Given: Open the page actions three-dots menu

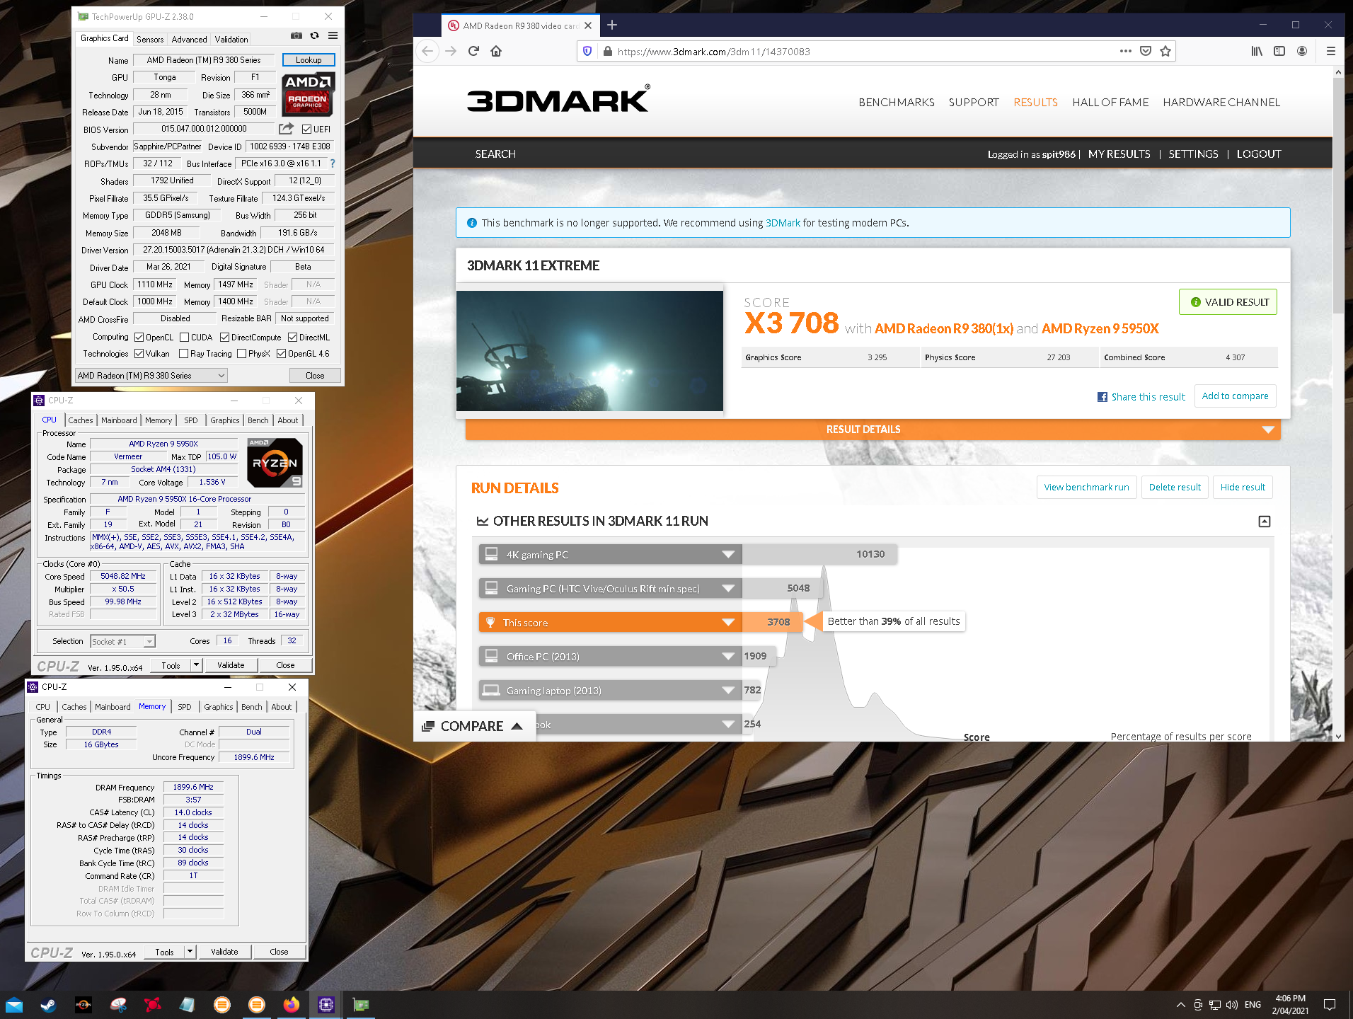Looking at the screenshot, I should (x=1125, y=51).
